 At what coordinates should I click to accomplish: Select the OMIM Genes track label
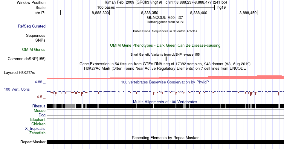(x=33, y=49)
